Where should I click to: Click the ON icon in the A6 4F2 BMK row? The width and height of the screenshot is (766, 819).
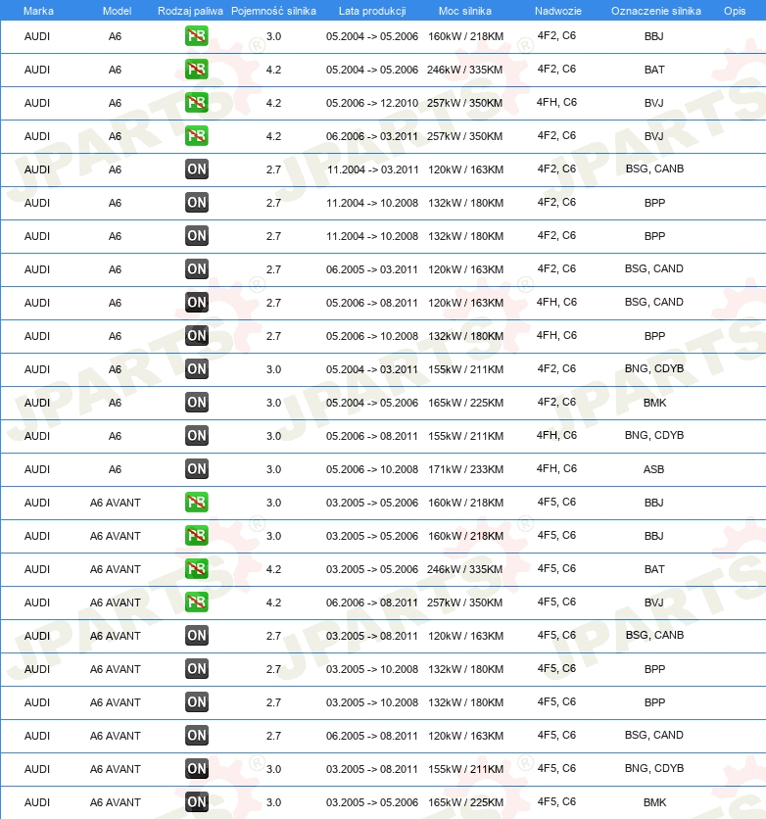coord(196,403)
